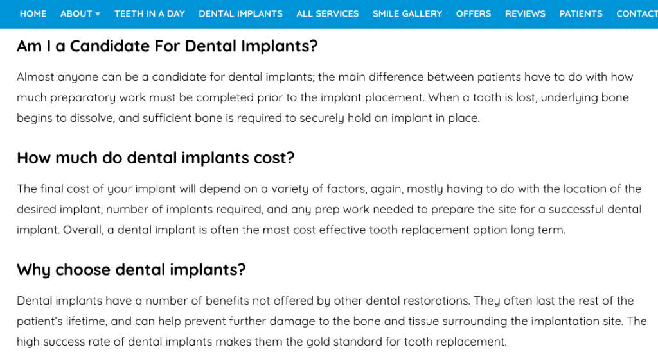Click the 'Am I a Candidate For Dental Implants?' heading

pyautogui.click(x=167, y=46)
